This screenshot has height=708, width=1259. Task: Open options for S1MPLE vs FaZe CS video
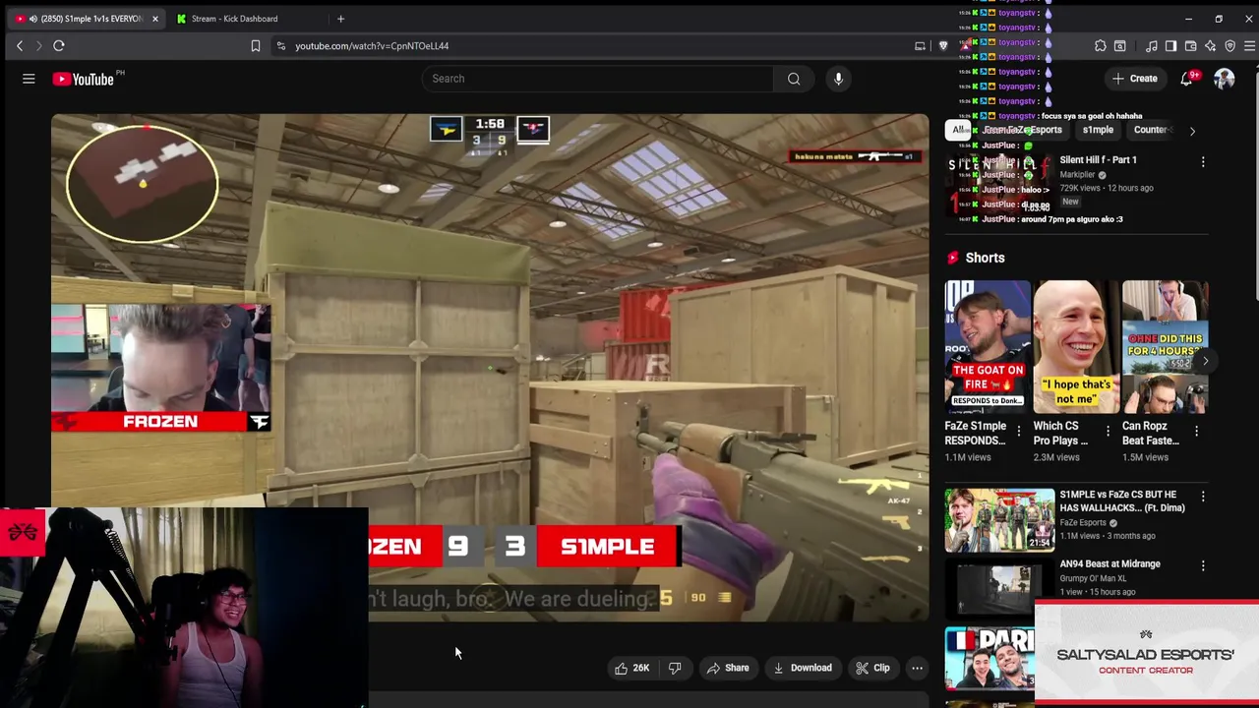tap(1202, 497)
